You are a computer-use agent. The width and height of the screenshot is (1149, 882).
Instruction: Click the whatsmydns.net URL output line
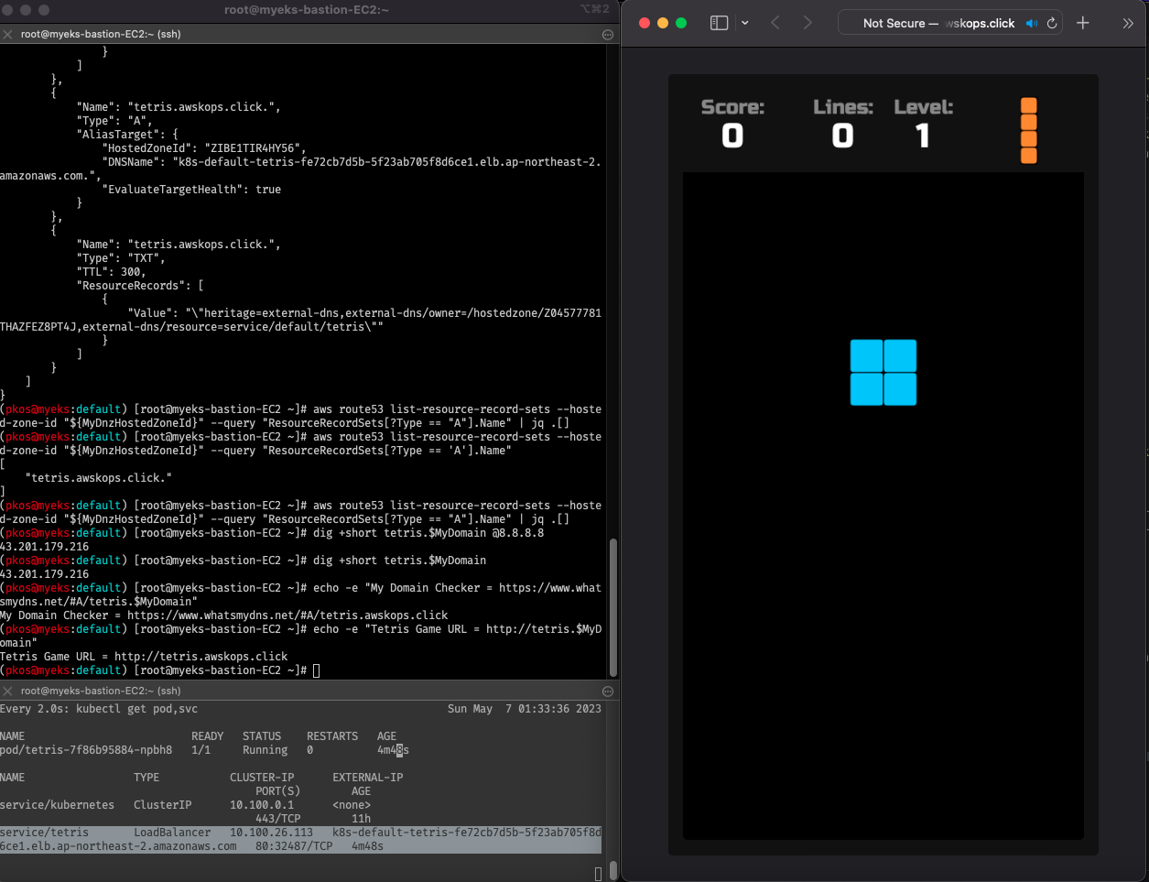point(224,615)
